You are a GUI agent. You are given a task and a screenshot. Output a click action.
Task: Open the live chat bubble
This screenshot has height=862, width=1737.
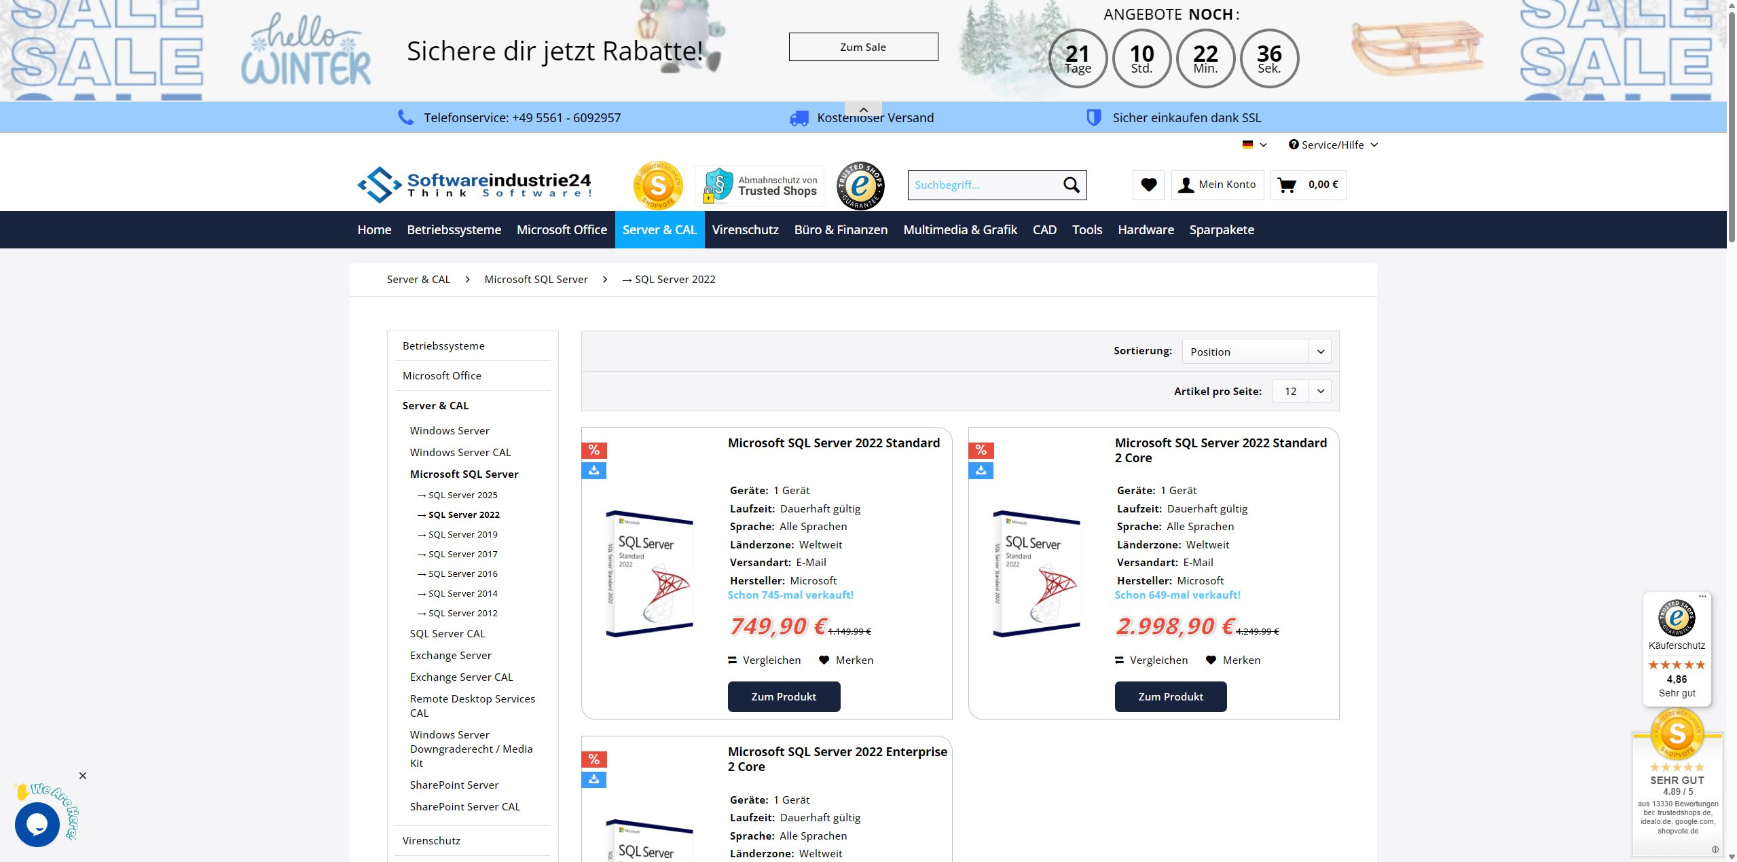coord(37,824)
